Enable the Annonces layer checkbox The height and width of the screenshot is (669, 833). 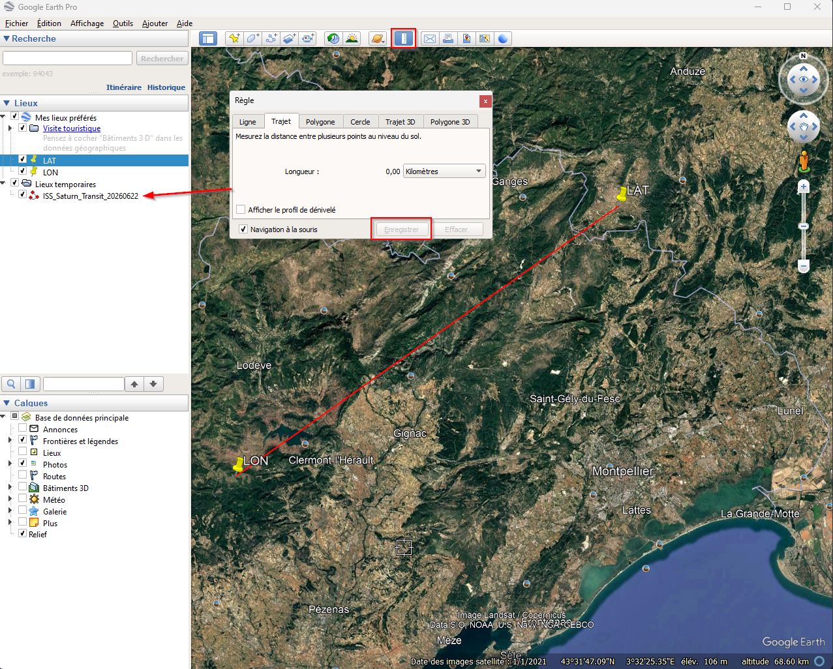point(23,429)
